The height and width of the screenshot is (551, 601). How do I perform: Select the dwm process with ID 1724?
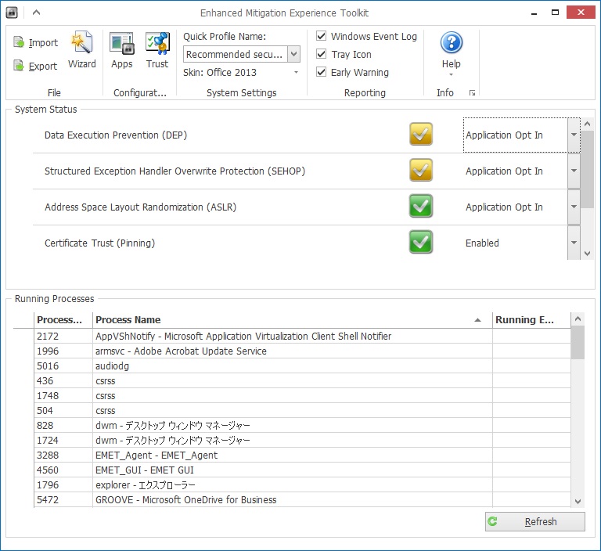pyautogui.click(x=302, y=441)
